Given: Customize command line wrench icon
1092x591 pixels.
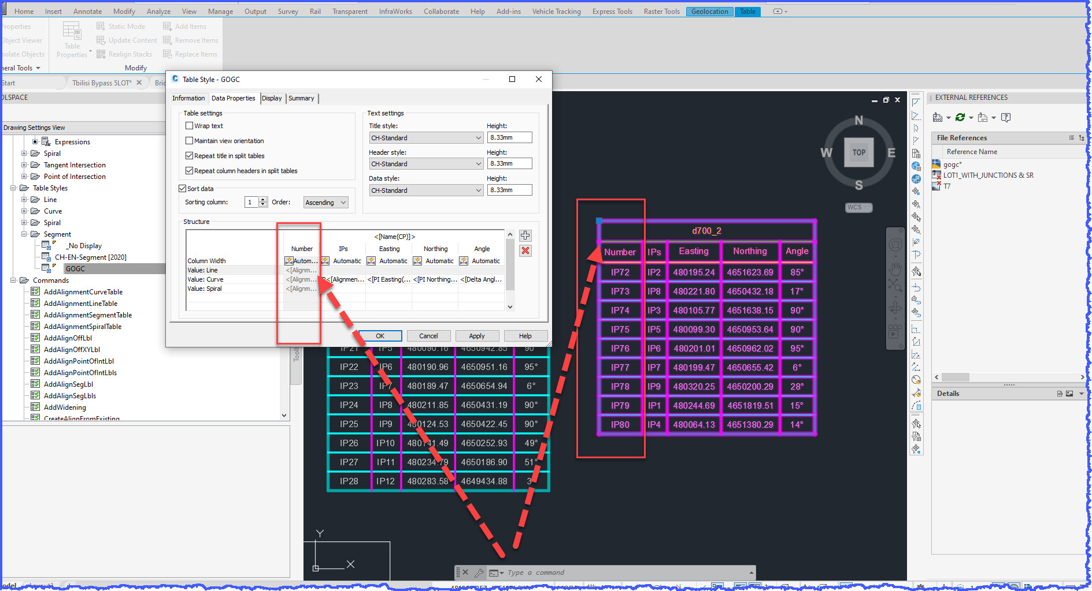Looking at the screenshot, I should click(x=479, y=573).
